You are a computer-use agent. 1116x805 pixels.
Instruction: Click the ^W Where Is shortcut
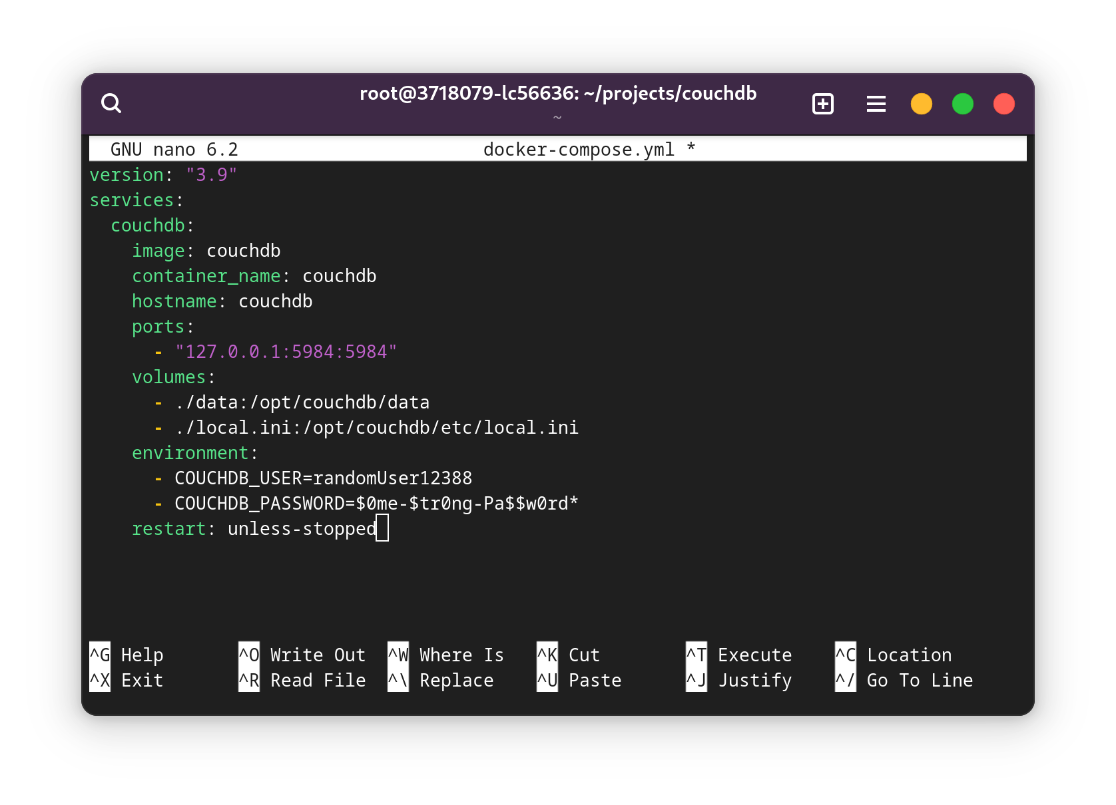pyautogui.click(x=446, y=655)
